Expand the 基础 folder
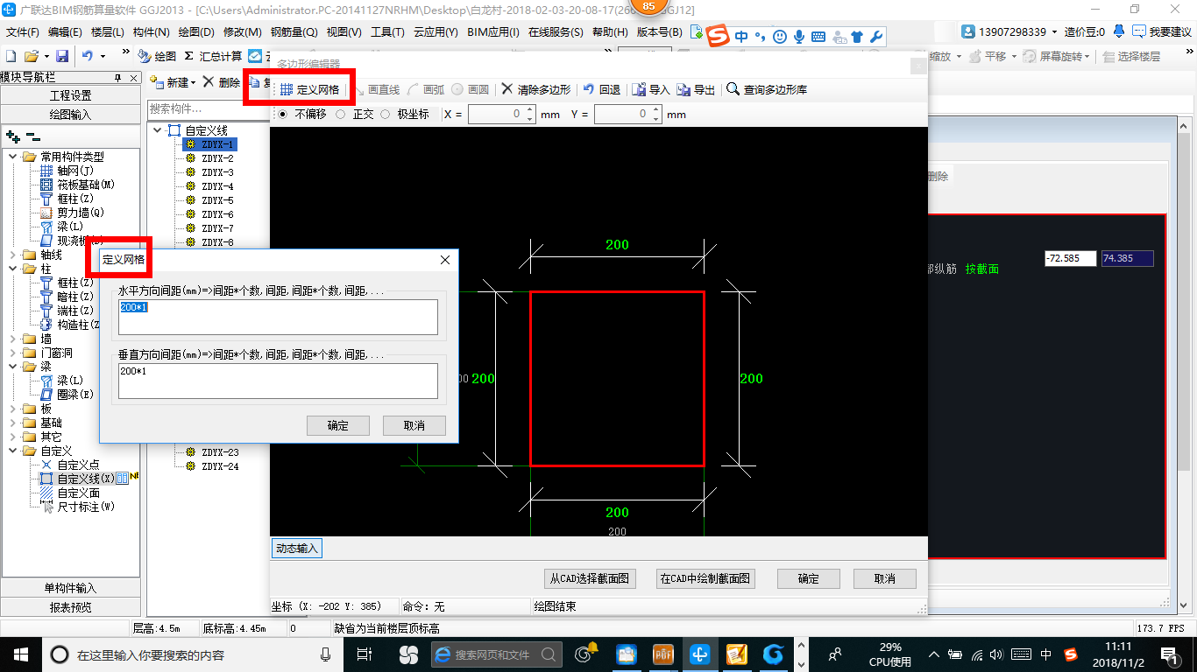This screenshot has height=672, width=1197. [13, 423]
